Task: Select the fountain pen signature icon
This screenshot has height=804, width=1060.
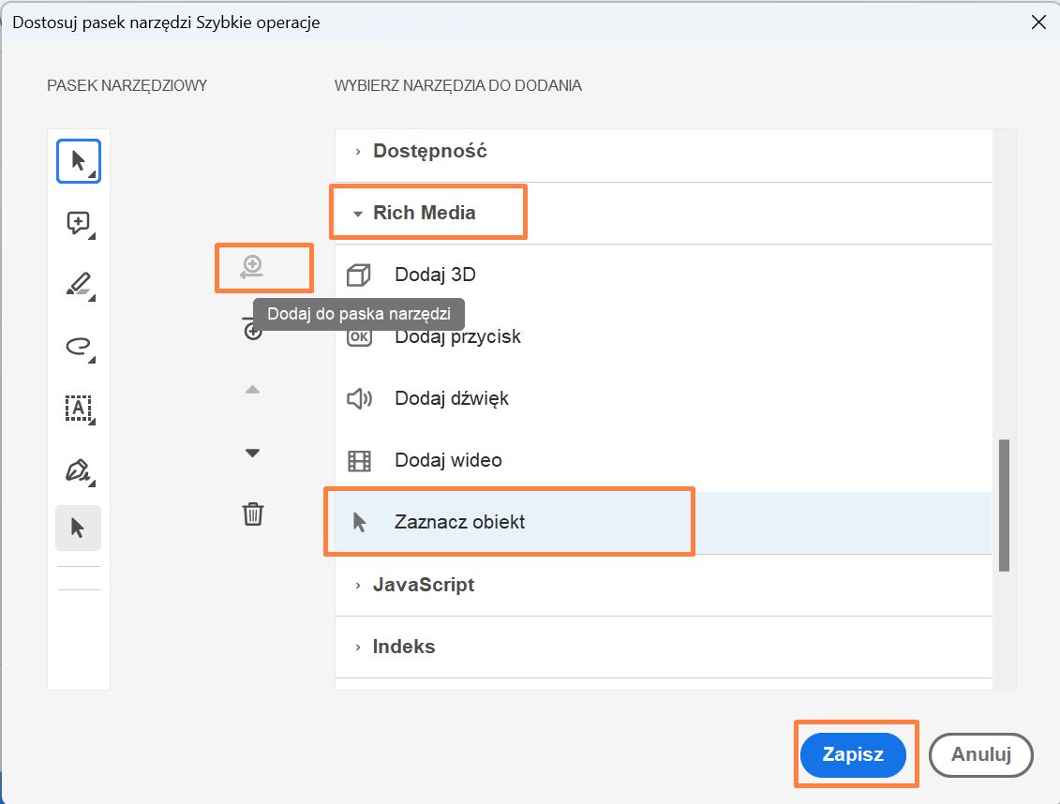Action: tap(79, 469)
